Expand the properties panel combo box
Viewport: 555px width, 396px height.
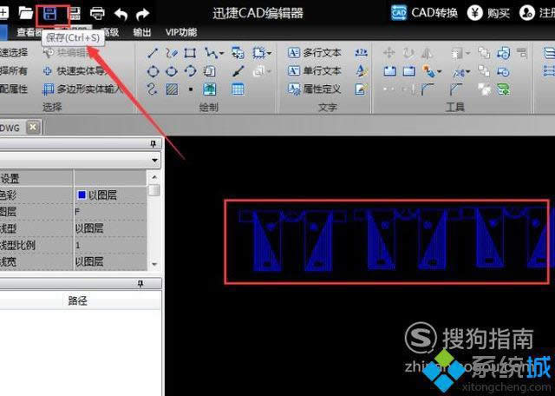pyautogui.click(x=154, y=161)
